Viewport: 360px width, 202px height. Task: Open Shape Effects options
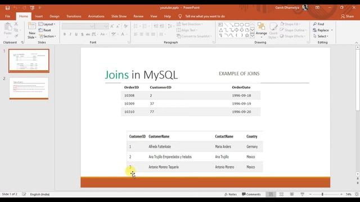point(292,36)
